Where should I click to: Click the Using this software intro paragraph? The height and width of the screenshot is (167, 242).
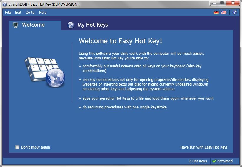point(141,56)
